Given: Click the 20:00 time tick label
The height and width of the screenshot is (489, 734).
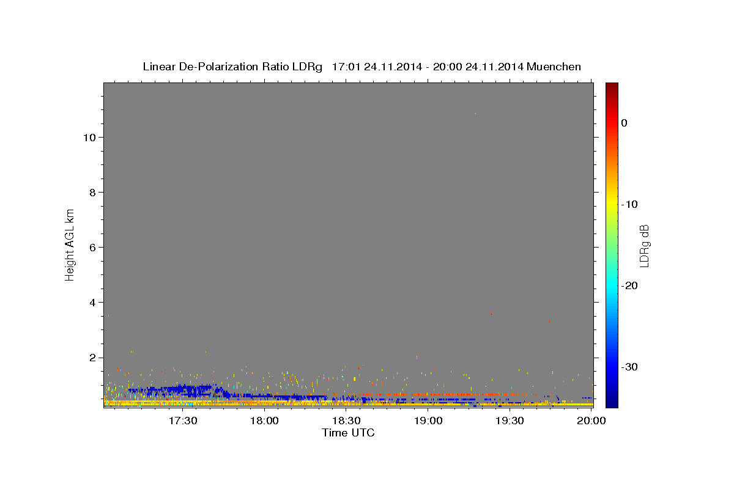Looking at the screenshot, I should (x=591, y=421).
